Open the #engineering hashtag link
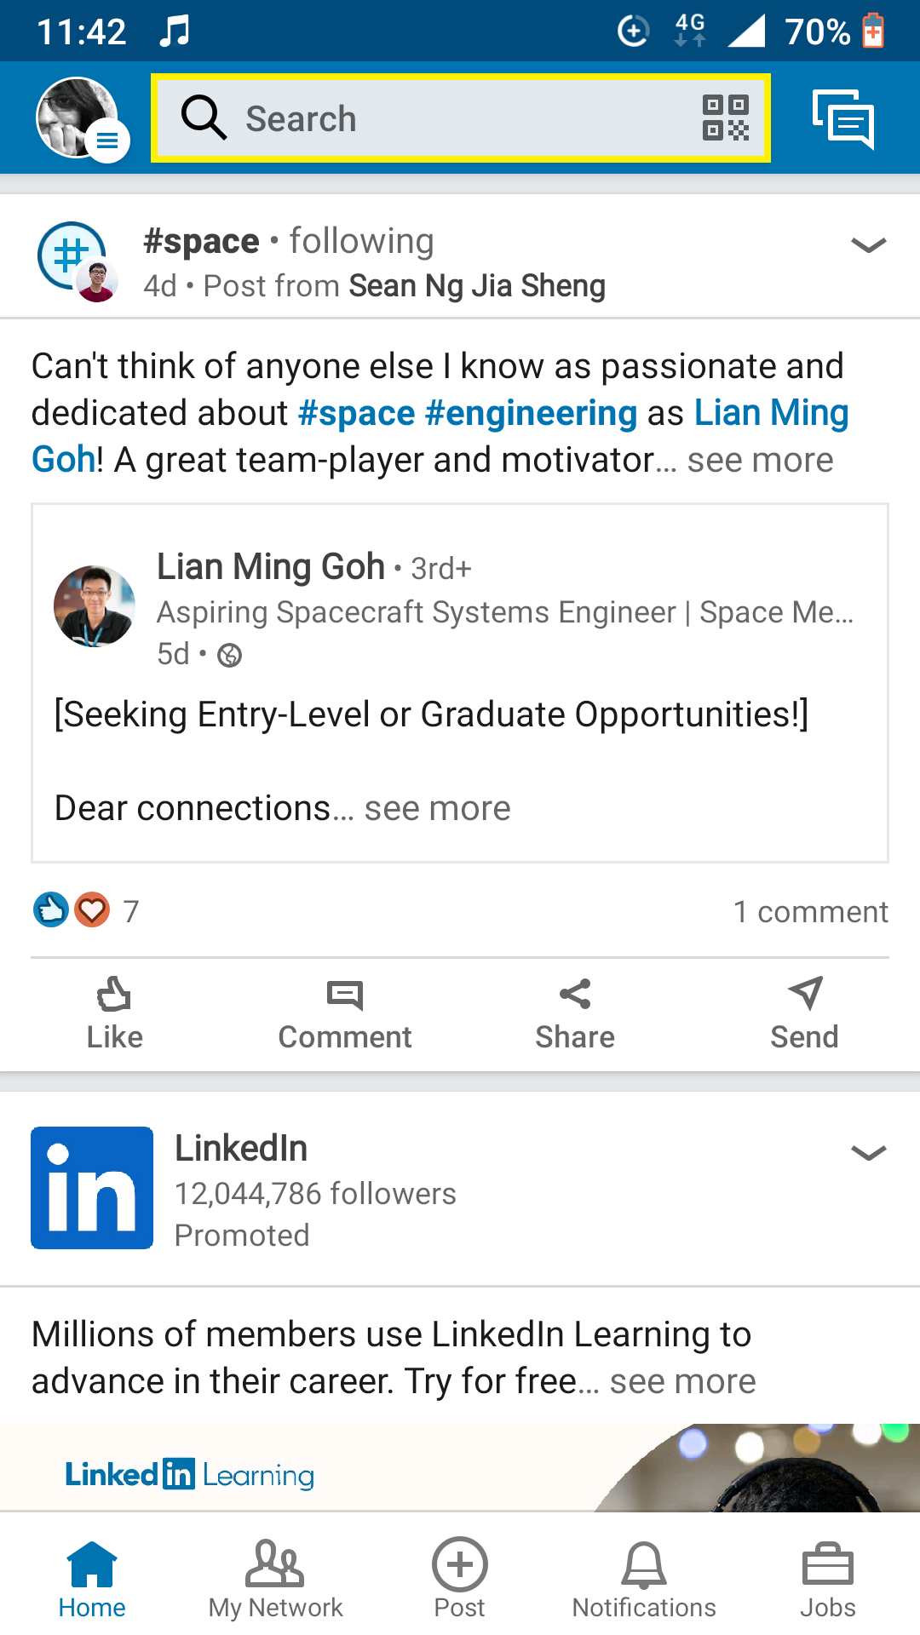 pos(531,414)
